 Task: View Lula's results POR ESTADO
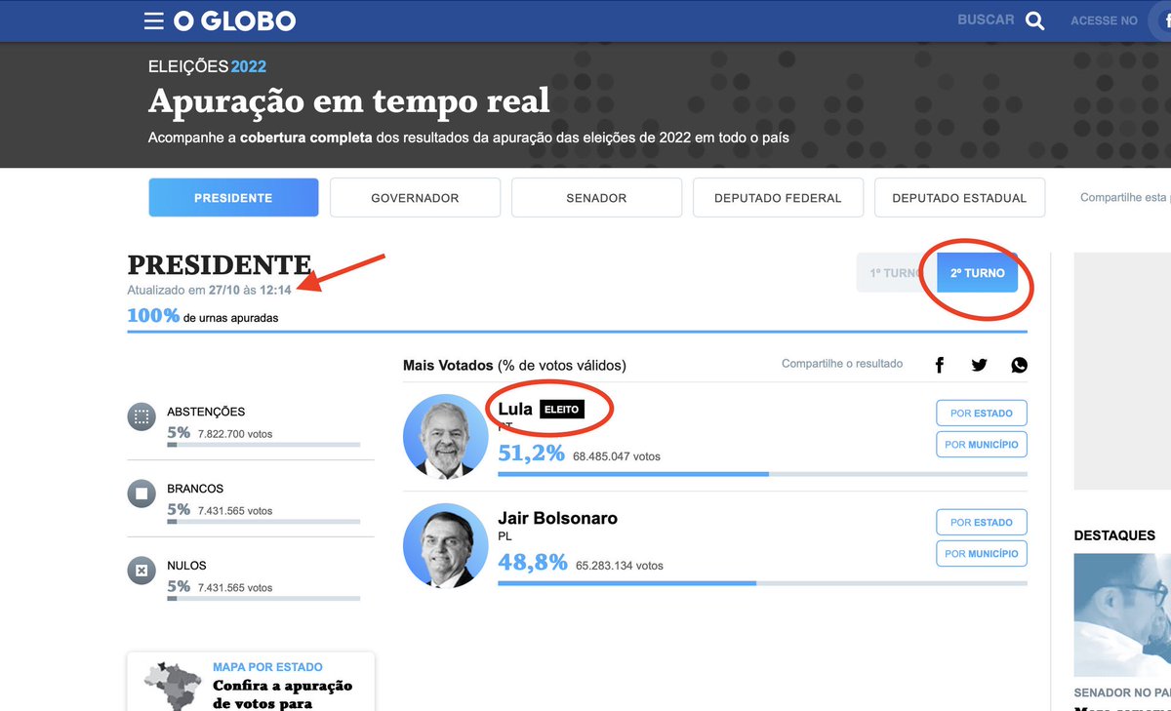982,413
